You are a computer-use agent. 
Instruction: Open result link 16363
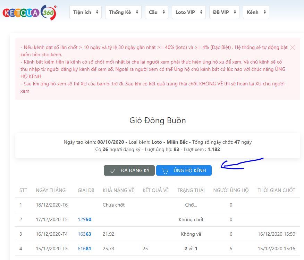coord(84,234)
